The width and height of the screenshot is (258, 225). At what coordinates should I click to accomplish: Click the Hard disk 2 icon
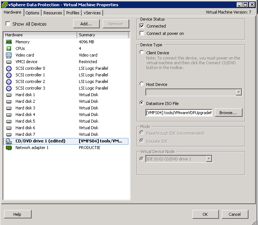(9, 101)
